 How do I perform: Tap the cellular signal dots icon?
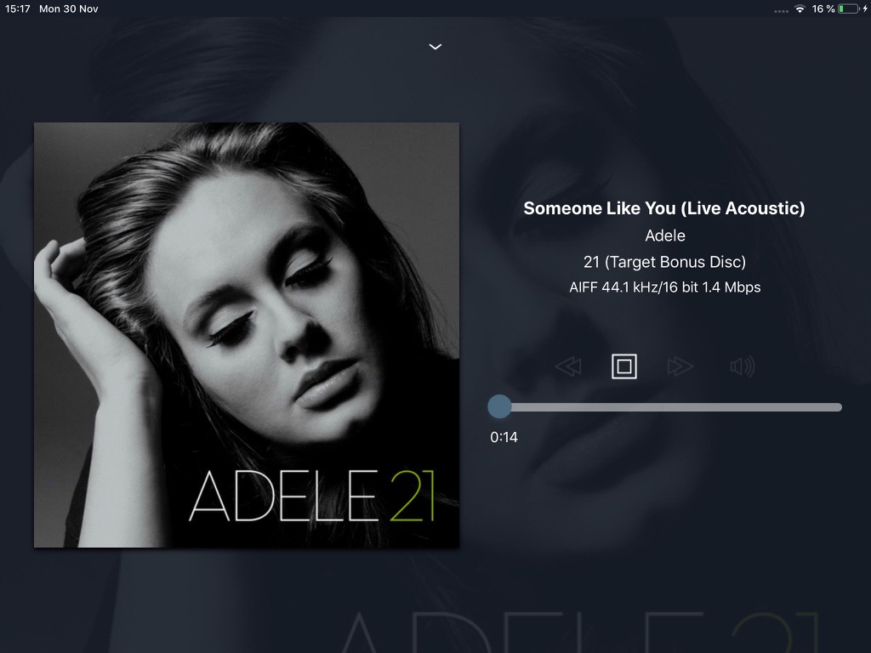(x=781, y=11)
